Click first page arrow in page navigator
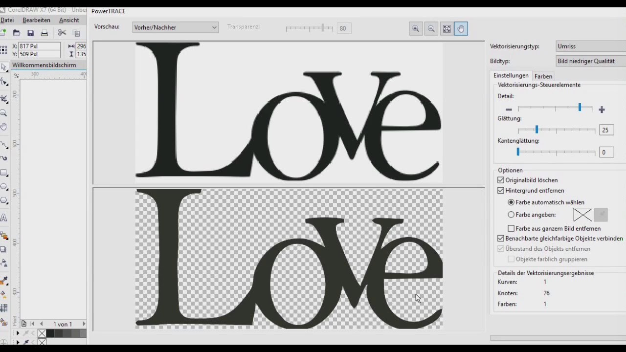The image size is (626, 352). point(32,324)
